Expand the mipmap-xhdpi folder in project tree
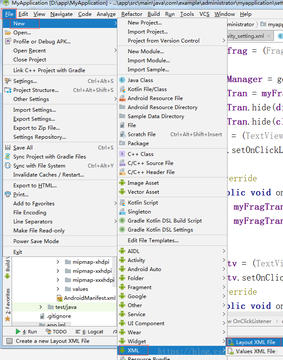Image resolution: width=283 pixels, height=360 pixels. [58, 262]
